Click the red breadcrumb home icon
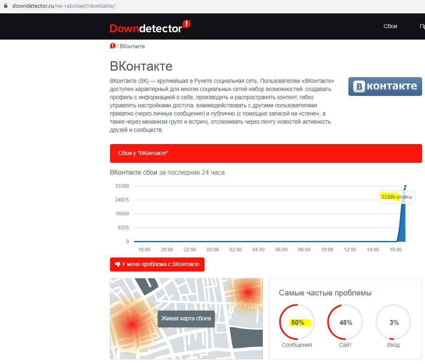This screenshot has width=425, height=364. (113, 46)
